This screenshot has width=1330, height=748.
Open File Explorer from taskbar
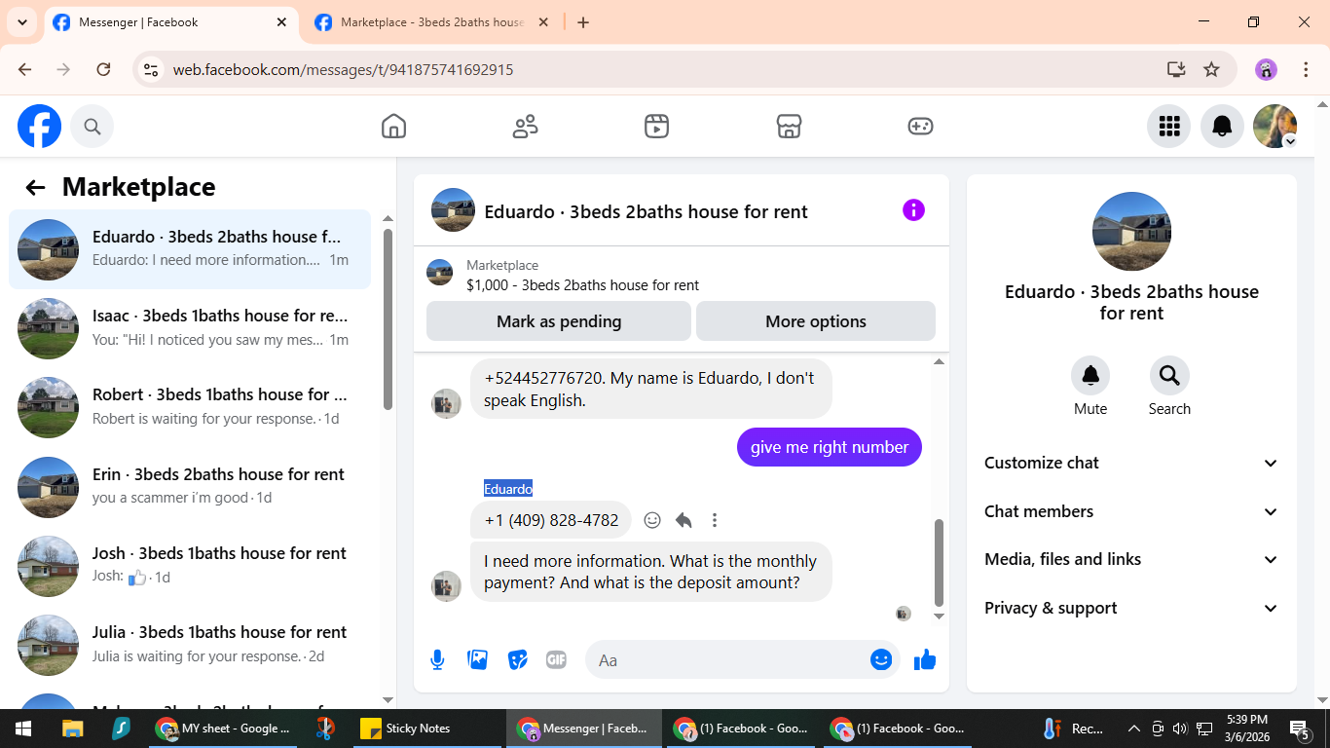pos(73,729)
